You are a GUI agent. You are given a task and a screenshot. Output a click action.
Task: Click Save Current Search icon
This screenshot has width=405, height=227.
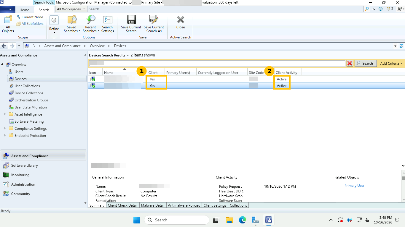(131, 24)
